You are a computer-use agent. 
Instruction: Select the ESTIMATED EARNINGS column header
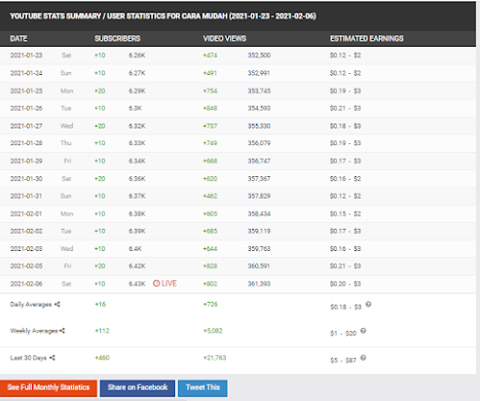367,38
